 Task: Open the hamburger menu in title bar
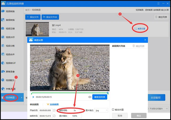click(158, 3)
